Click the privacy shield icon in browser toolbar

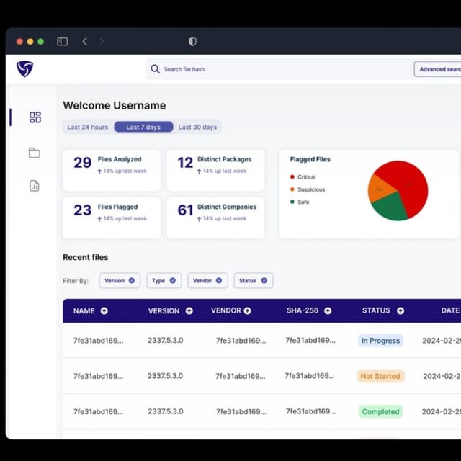(192, 42)
